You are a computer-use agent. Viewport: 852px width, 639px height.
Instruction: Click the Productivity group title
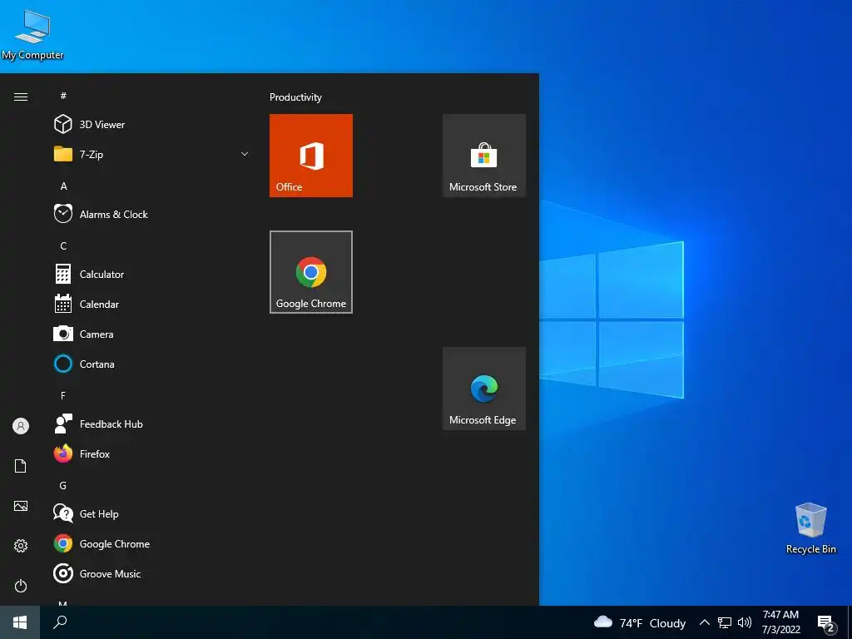295,97
